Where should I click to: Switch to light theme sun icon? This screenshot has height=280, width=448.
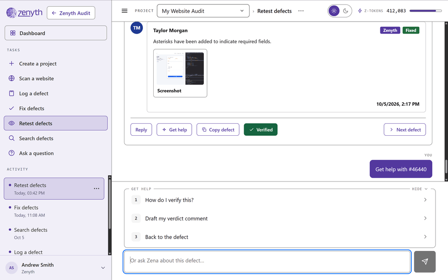click(x=334, y=11)
